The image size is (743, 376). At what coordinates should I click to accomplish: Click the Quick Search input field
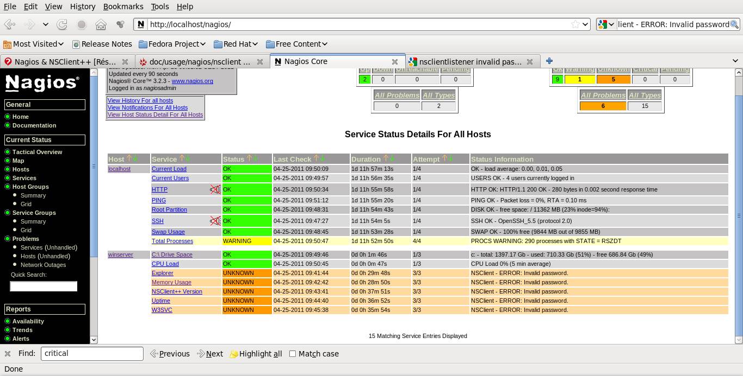coord(44,286)
